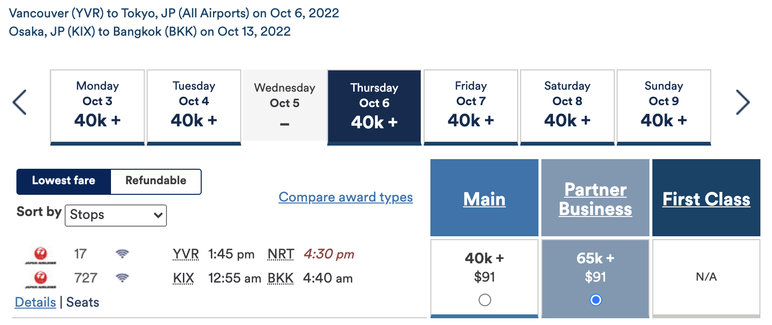Click Japan Airlines logo for flight 17
This screenshot has height=325, width=772.
coord(41,255)
